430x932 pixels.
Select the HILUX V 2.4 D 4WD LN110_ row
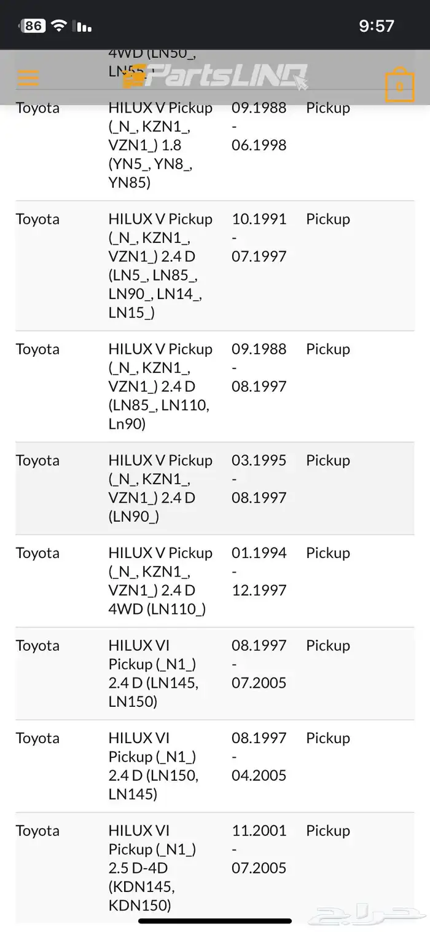(x=215, y=581)
